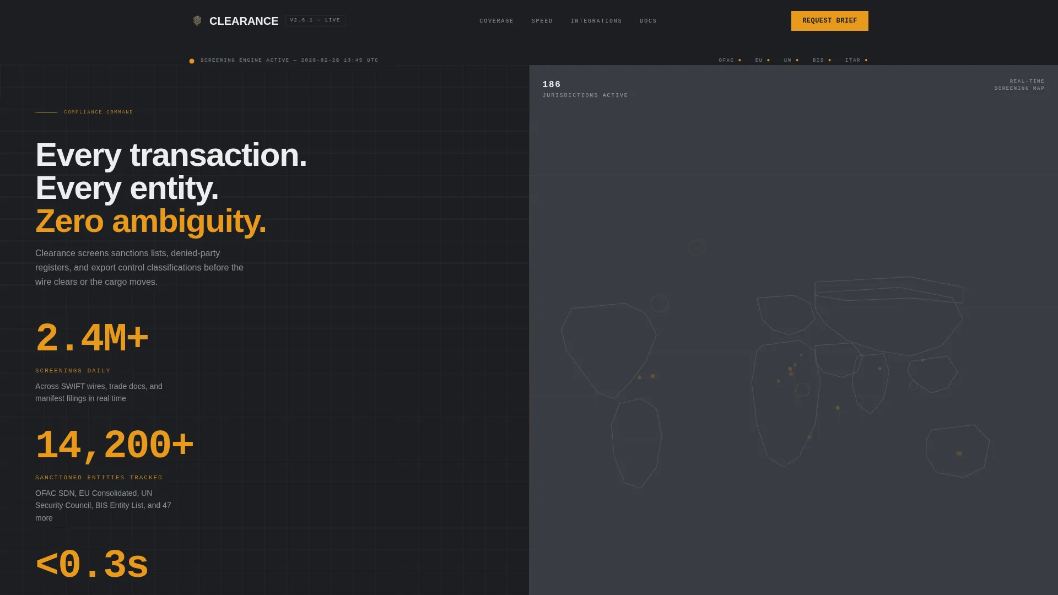Click the Australia map outline

coord(957,451)
